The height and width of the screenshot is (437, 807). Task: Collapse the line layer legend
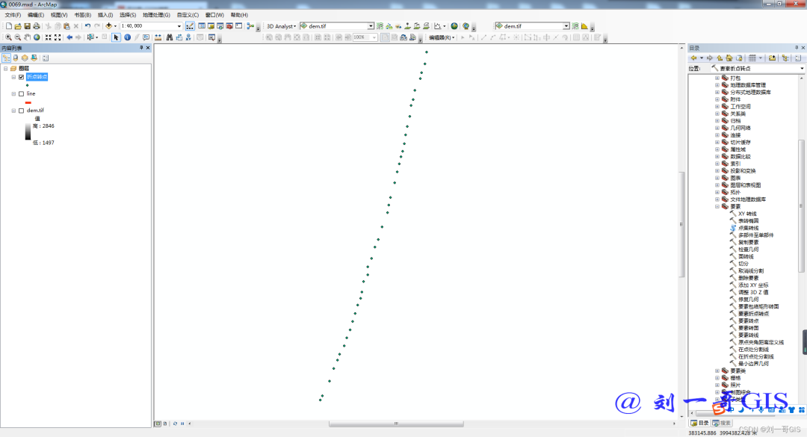click(x=14, y=93)
